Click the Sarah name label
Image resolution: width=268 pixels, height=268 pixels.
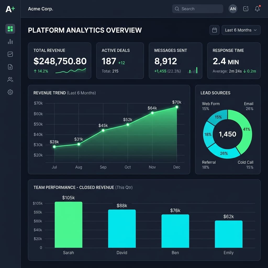pyautogui.click(x=68, y=253)
